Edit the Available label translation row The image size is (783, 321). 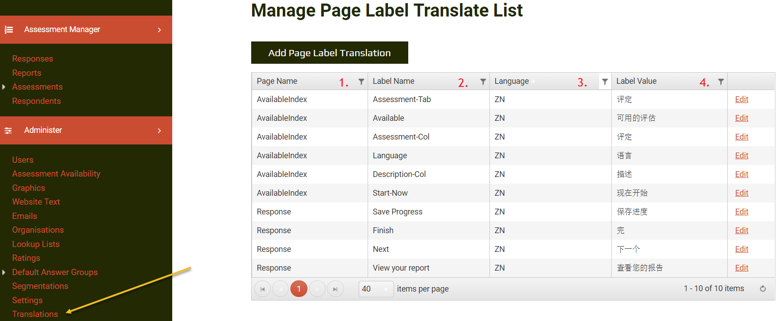(x=742, y=118)
